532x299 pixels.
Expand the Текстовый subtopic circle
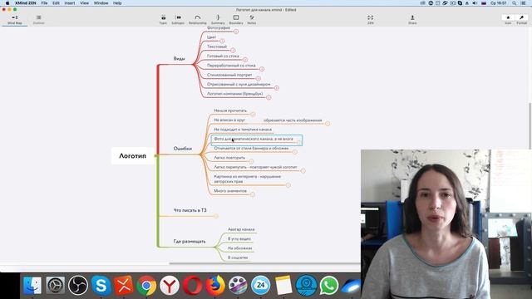(x=233, y=51)
